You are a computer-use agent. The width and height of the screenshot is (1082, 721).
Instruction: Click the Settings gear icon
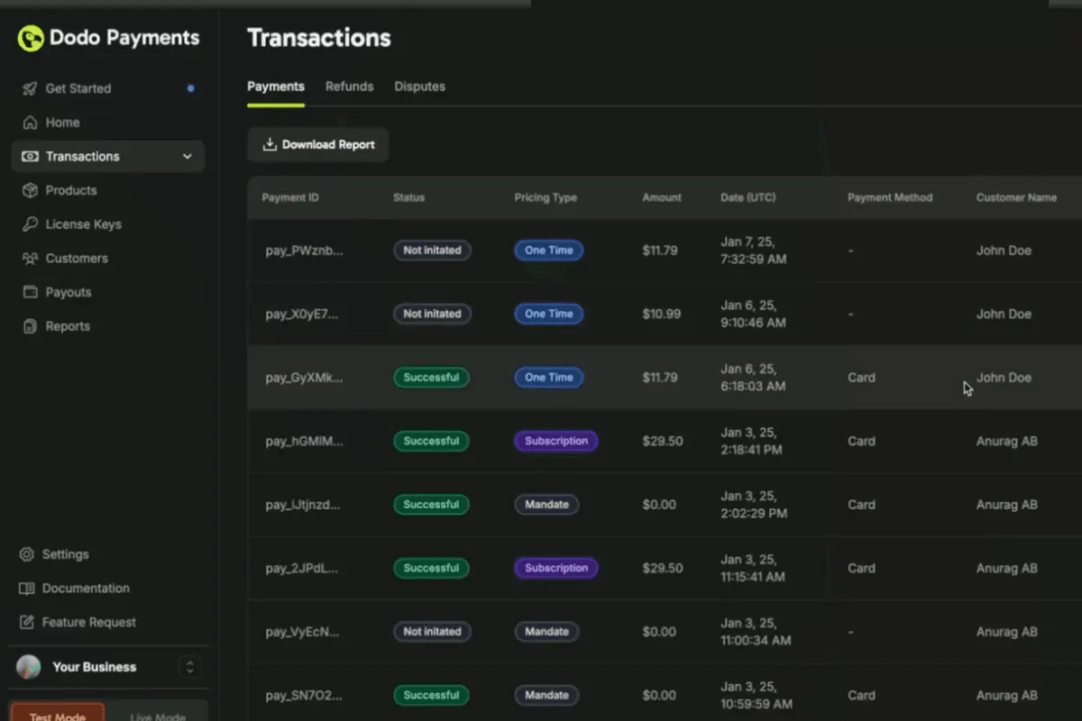click(26, 554)
